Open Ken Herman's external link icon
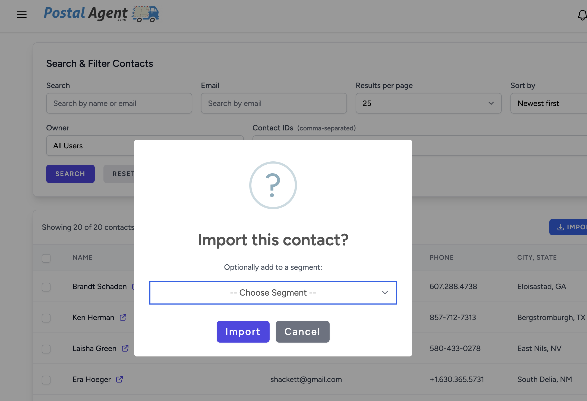This screenshot has width=587, height=401. [123, 317]
